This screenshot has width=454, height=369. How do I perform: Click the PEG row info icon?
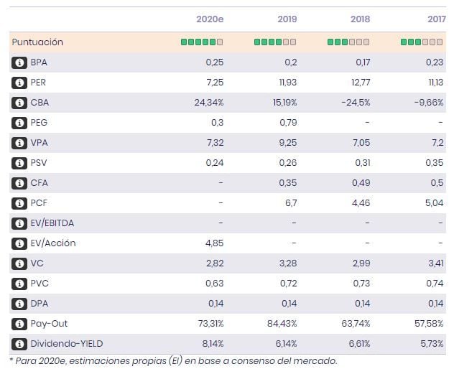pos(19,123)
